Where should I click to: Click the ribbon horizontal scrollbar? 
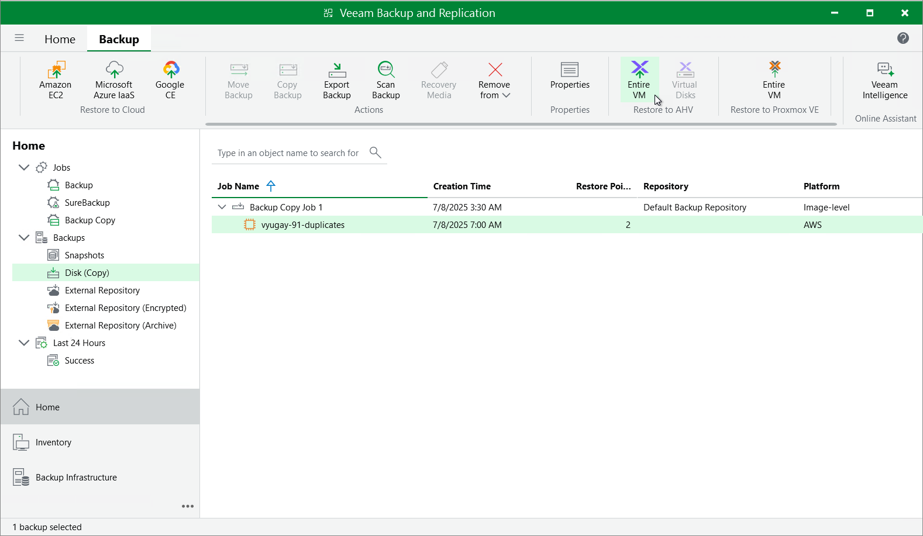pos(521,124)
